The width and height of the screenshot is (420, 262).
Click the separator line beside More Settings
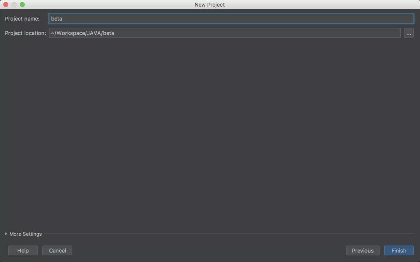point(229,234)
